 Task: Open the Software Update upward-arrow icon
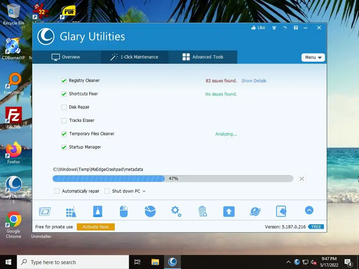pyautogui.click(x=229, y=211)
